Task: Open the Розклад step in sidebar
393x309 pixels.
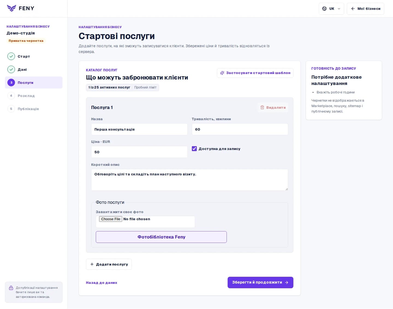Action: 34,96
